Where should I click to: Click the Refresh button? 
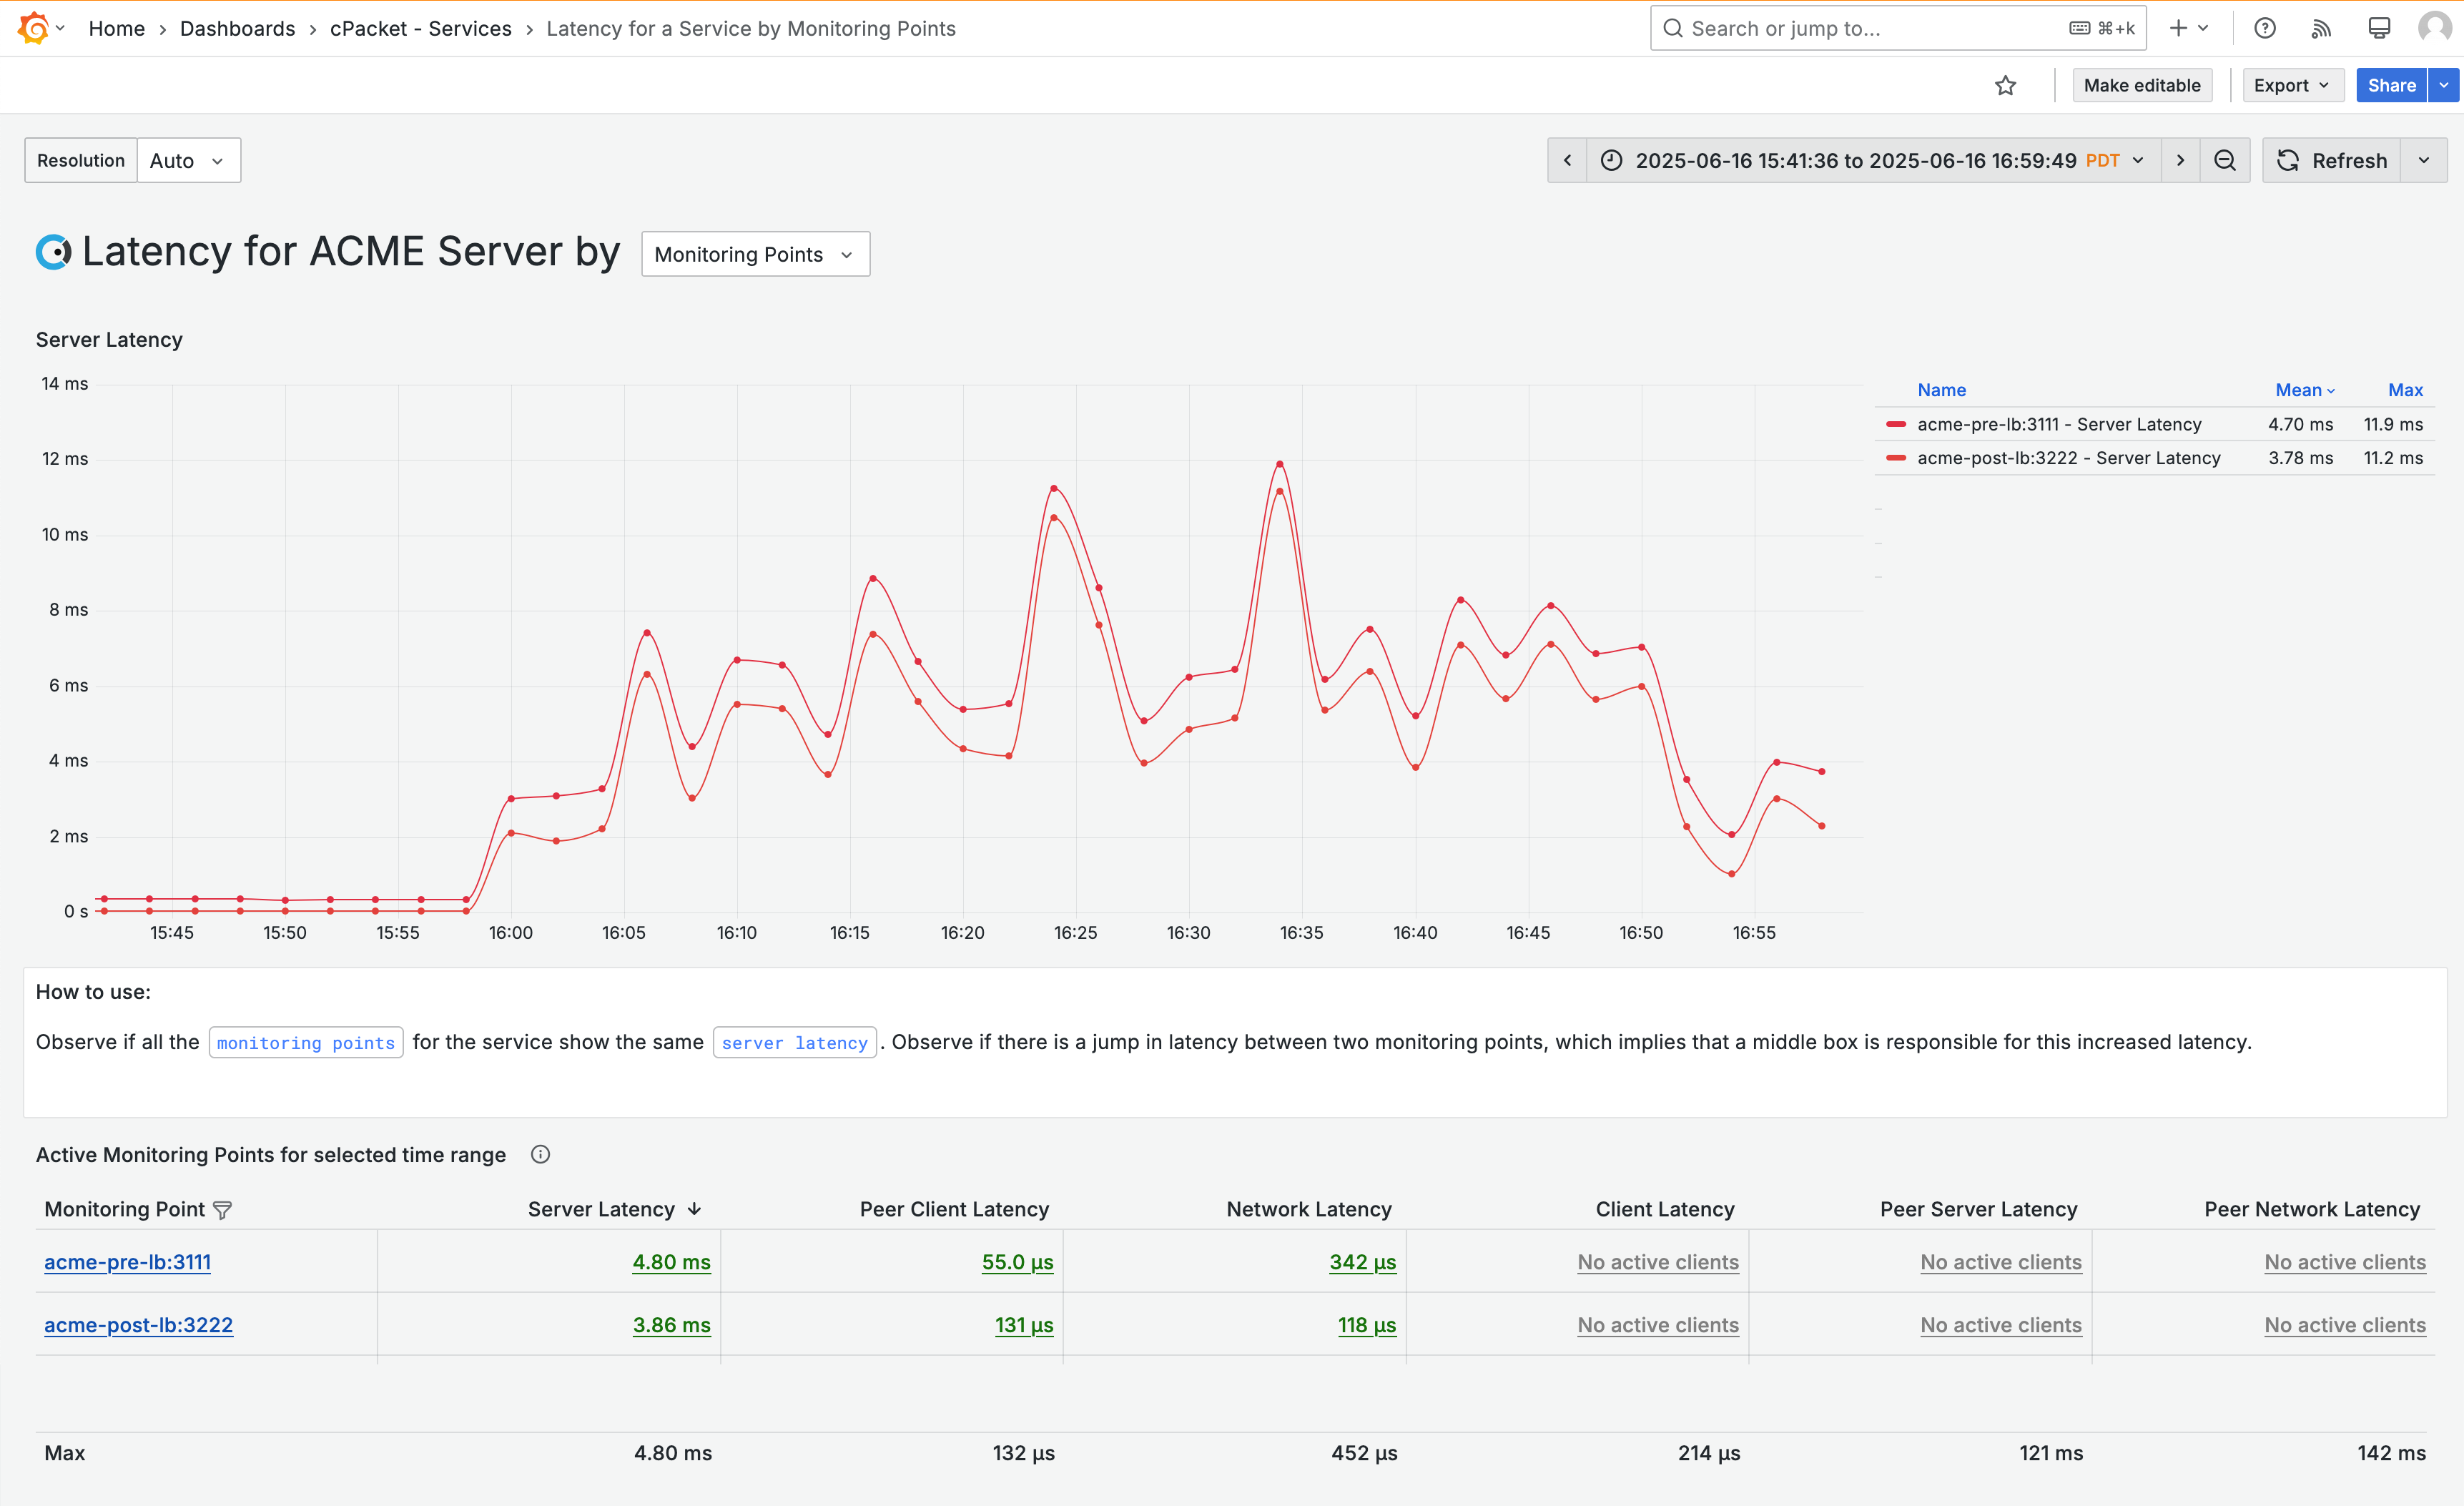tap(2332, 160)
